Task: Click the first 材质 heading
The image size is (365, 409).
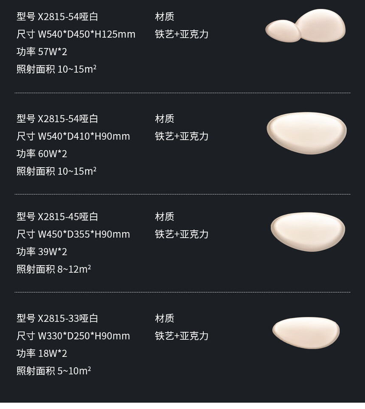Action: [x=164, y=17]
